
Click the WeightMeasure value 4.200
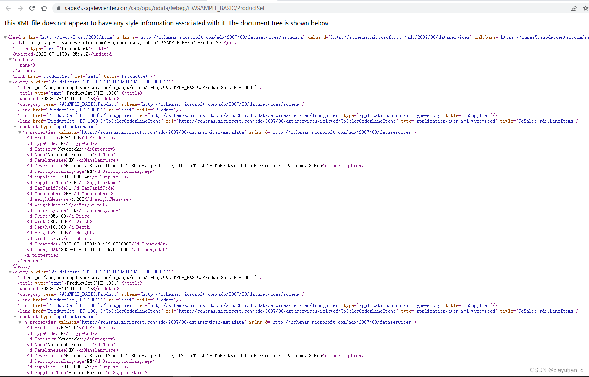point(78,199)
